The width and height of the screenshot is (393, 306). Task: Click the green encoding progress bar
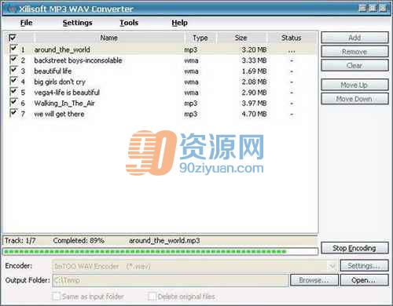[x=160, y=252]
